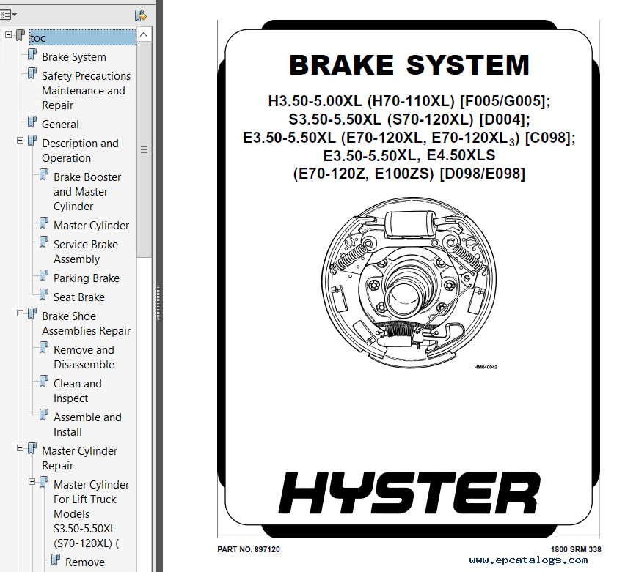Click the Safety Precautions bookmark icon
625x572 pixels.
click(32, 74)
